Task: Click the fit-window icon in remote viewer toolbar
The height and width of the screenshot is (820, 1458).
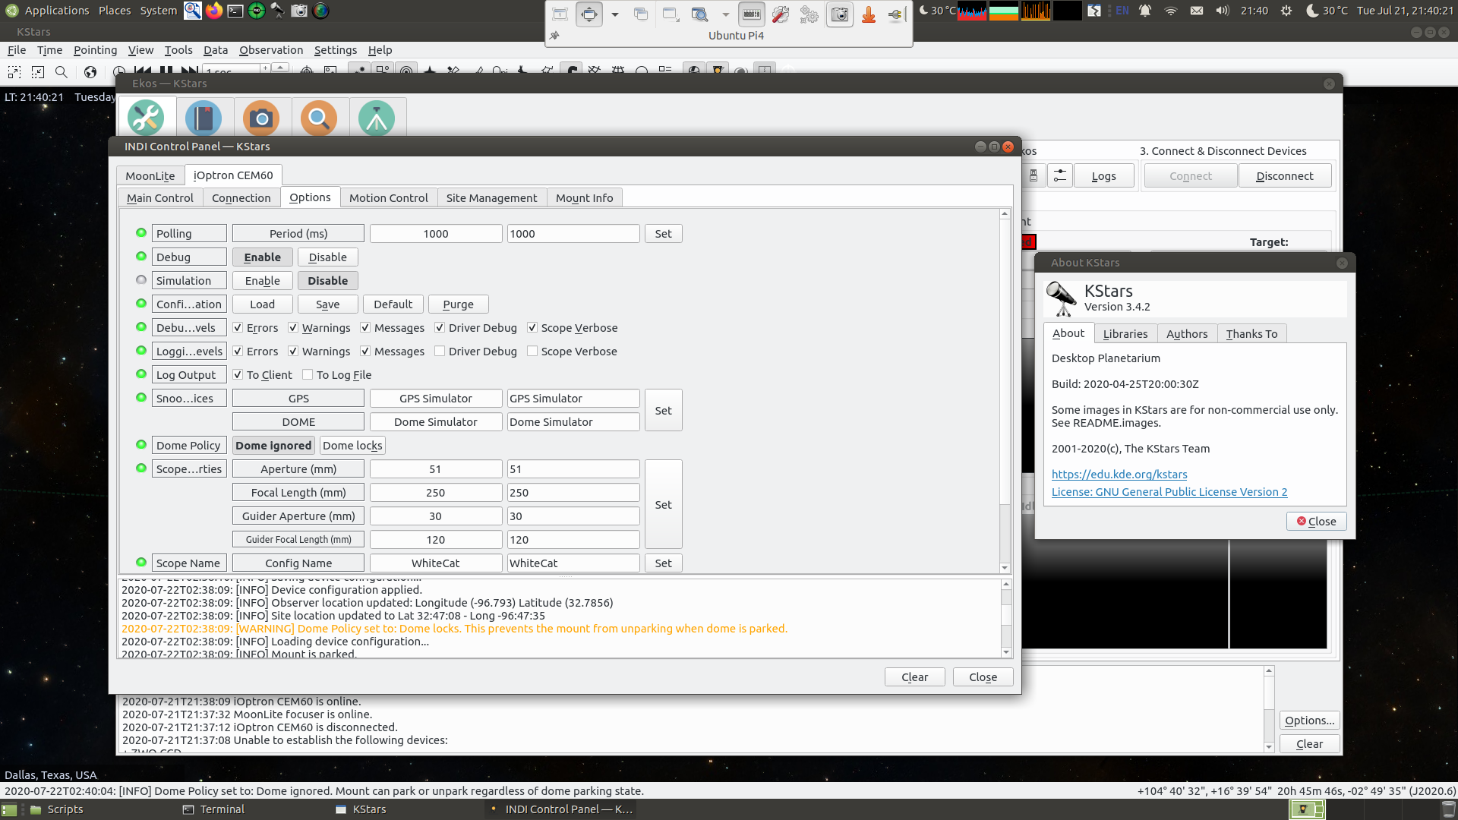Action: [x=589, y=14]
